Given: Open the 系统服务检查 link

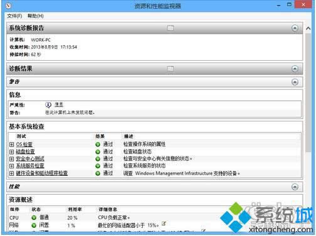Looking at the screenshot, I should tap(30, 166).
